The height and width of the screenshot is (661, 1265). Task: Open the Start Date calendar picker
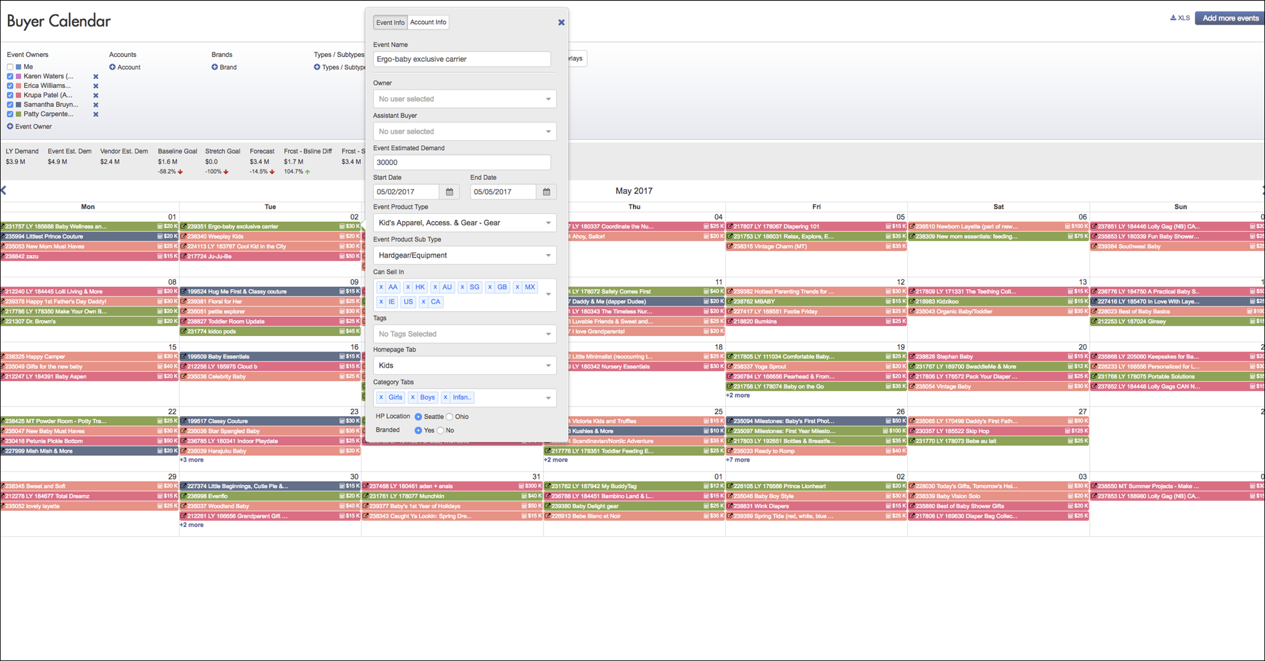[449, 192]
